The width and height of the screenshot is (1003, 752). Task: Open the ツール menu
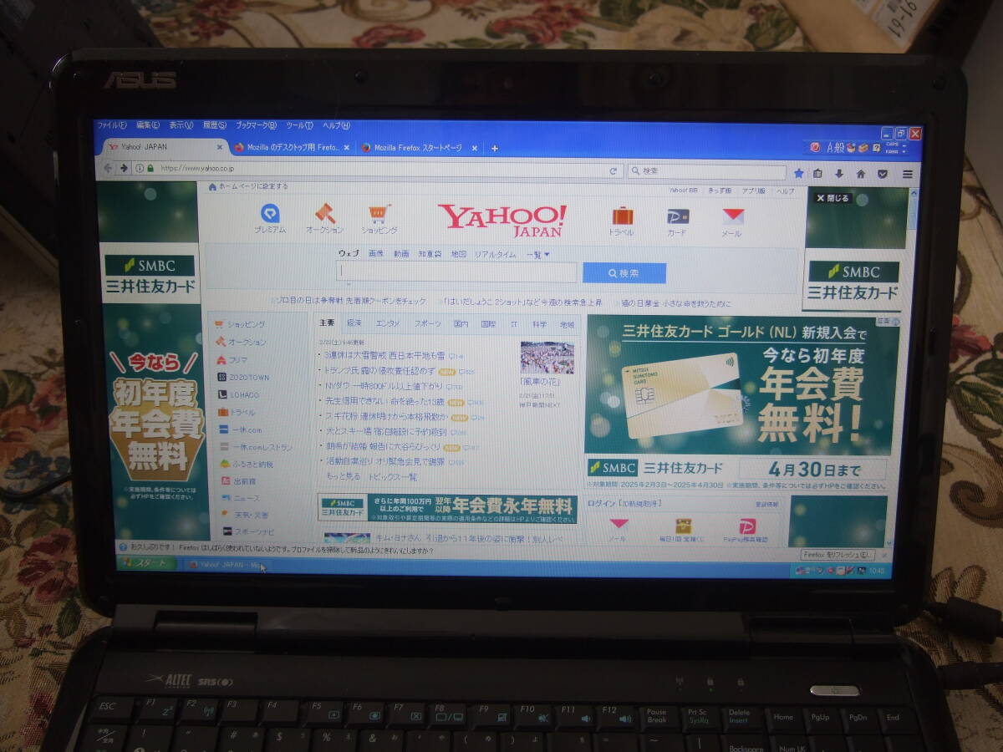(299, 124)
